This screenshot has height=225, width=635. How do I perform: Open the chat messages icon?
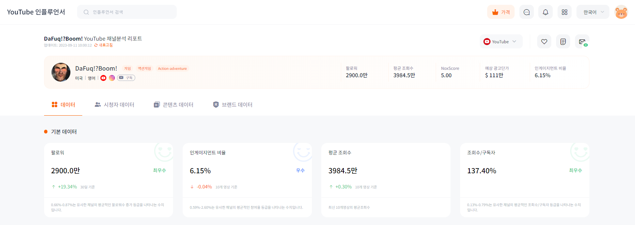526,12
